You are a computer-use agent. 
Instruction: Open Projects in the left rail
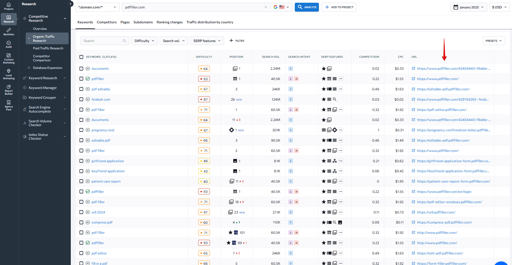[9, 6]
